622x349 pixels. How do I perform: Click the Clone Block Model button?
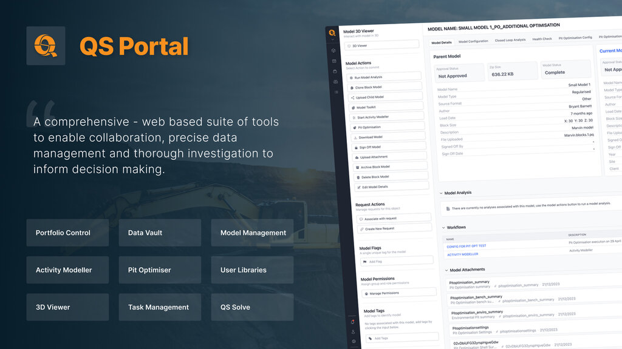click(x=385, y=87)
